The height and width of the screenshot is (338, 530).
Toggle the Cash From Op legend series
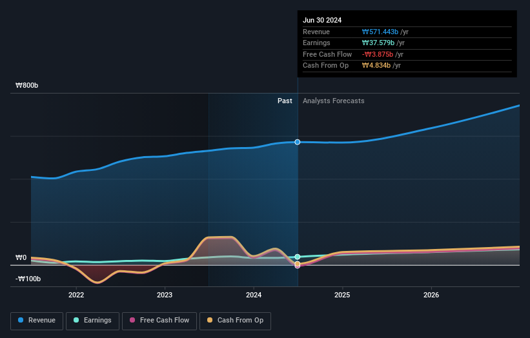click(235, 321)
